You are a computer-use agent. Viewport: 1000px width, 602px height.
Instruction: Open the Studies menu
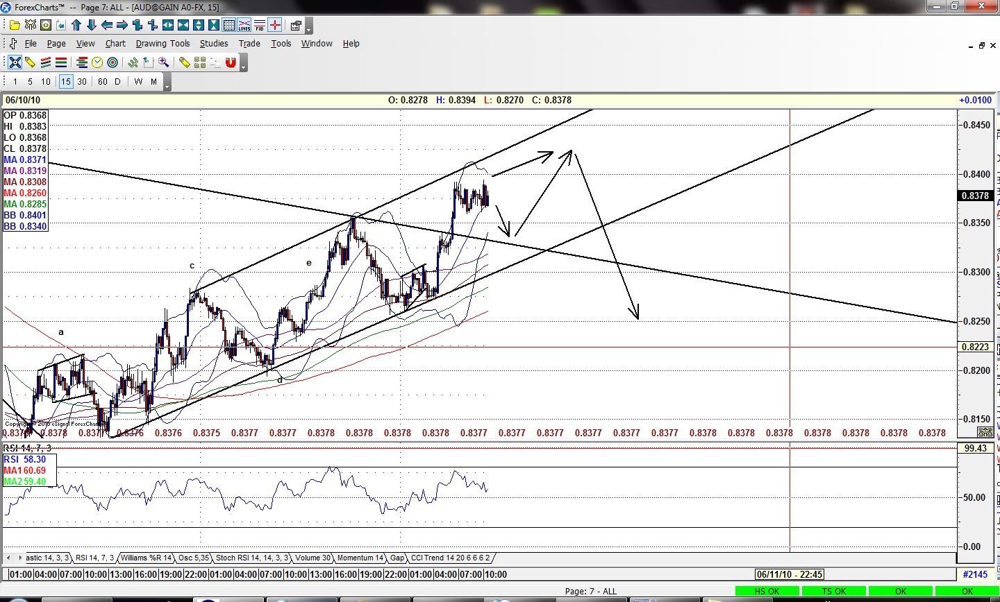pyautogui.click(x=214, y=43)
